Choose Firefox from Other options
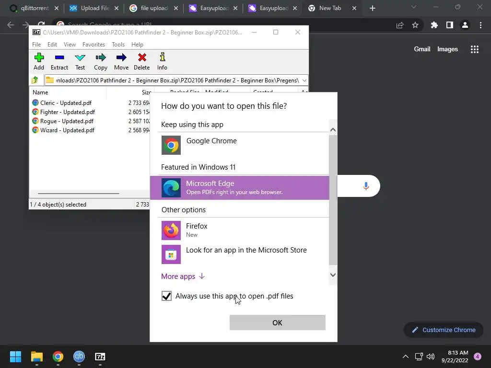This screenshot has width=491, height=368. 240,230
